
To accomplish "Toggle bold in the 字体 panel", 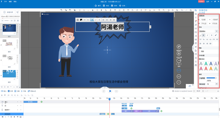I will [203, 35].
